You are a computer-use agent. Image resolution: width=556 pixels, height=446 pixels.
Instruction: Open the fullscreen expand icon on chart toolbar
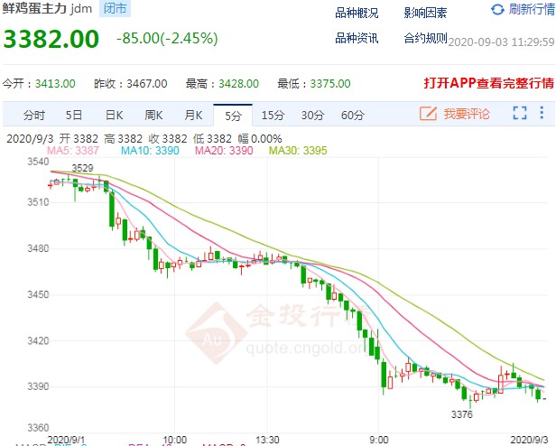click(x=520, y=113)
